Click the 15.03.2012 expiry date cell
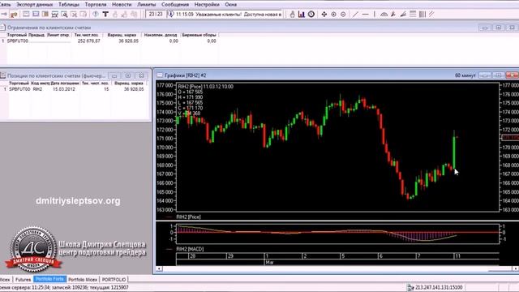This screenshot has height=292, width=519. click(64, 89)
